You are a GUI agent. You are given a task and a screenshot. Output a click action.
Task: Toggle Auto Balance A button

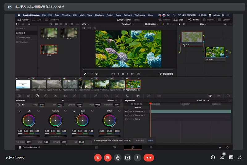tap(18, 105)
